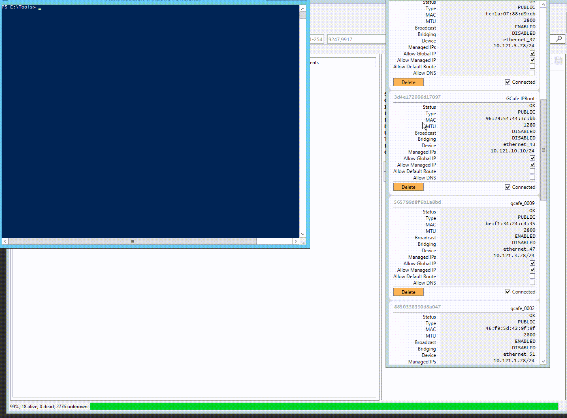Delete the GCafe IPBoot network
The width and height of the screenshot is (567, 418).
coord(408,187)
